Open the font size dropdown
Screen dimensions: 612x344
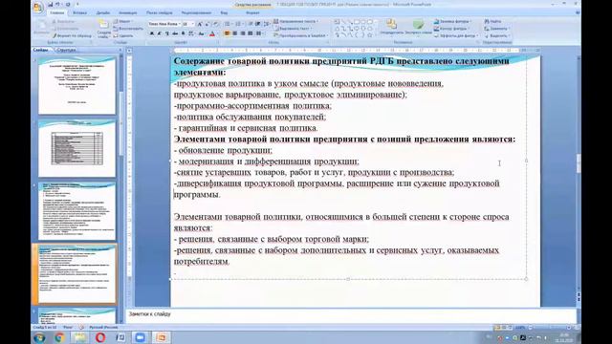pyautogui.click(x=188, y=24)
